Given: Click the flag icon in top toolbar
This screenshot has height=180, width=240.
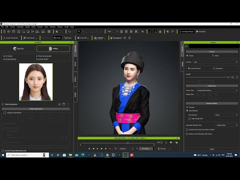Looking at the screenshot, I should tap(172, 31).
